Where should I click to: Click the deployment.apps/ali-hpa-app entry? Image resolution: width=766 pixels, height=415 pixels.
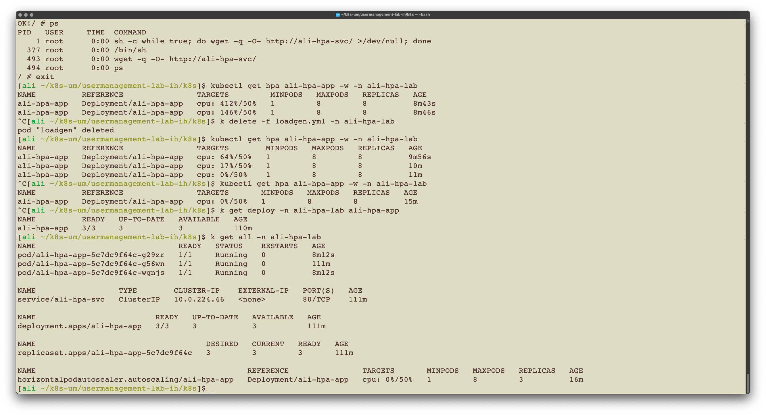pos(79,327)
